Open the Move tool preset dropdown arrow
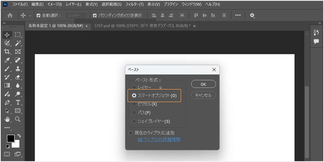 [x=30, y=16]
